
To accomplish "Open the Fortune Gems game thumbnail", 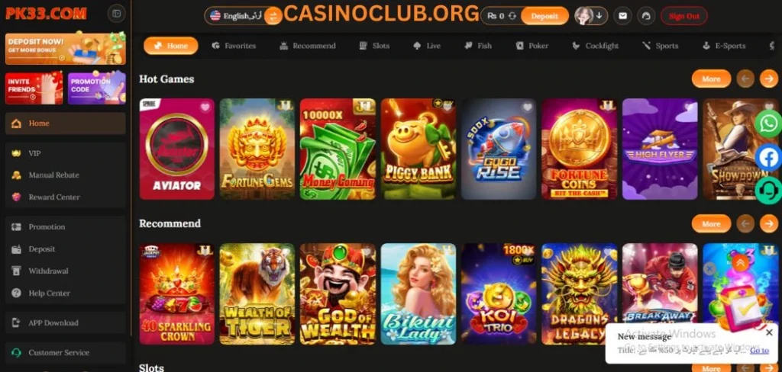I will tap(257, 149).
